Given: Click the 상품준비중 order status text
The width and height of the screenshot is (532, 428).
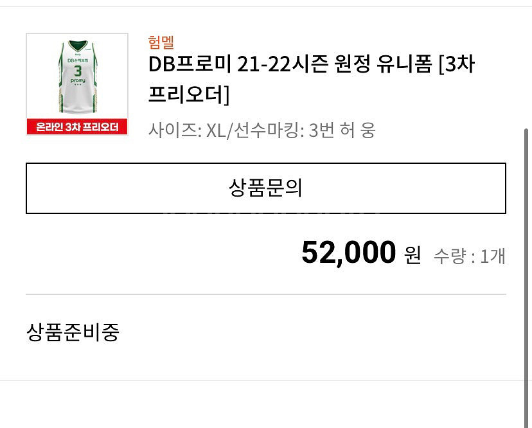Looking at the screenshot, I should [x=73, y=332].
